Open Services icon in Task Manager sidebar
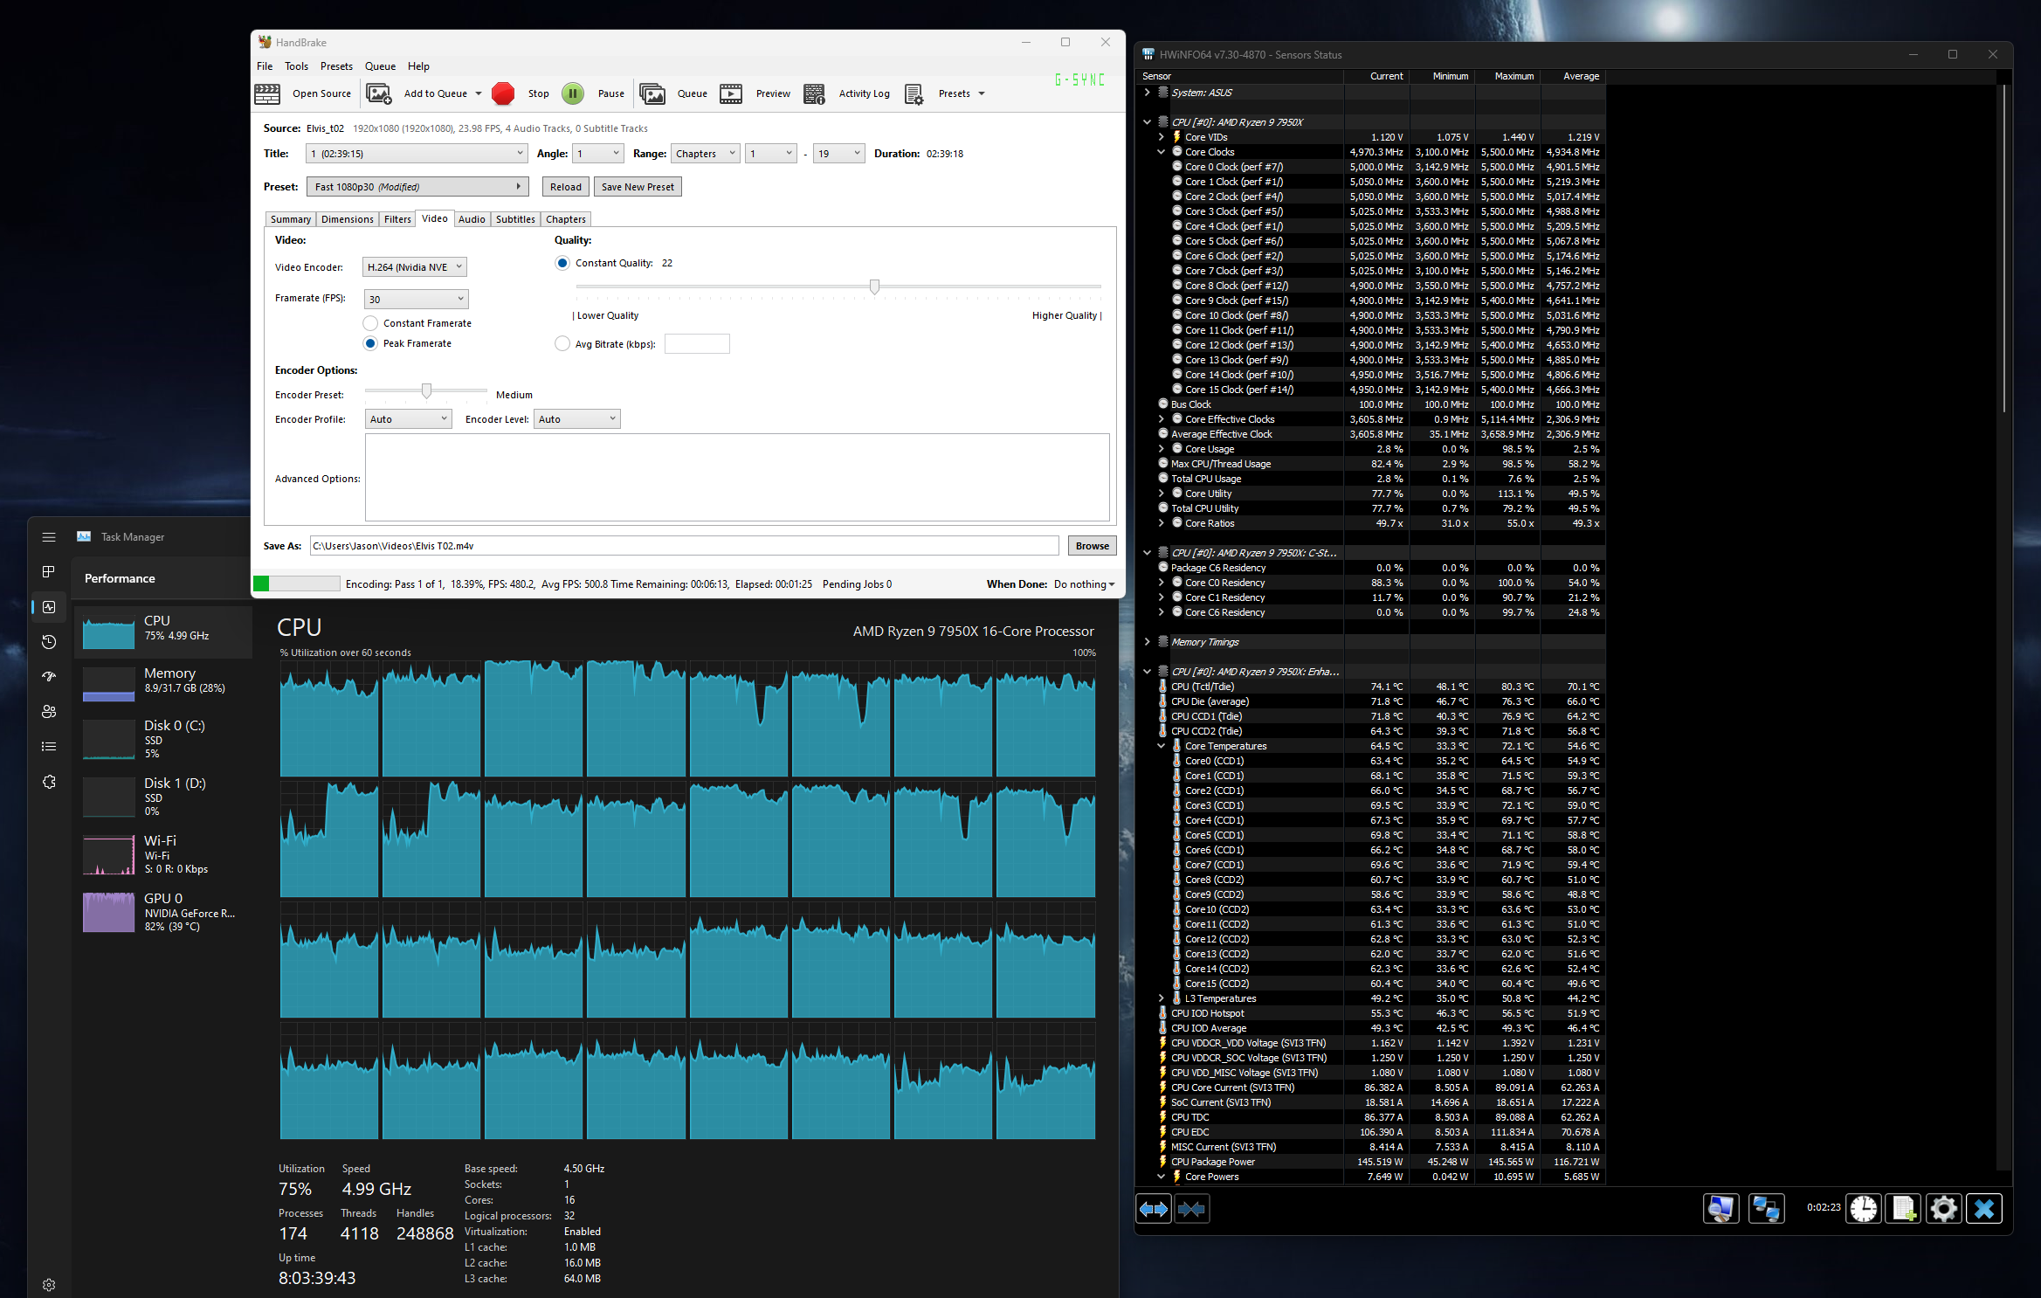 tap(49, 782)
